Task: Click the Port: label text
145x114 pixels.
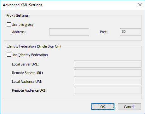Action: coord(104,32)
